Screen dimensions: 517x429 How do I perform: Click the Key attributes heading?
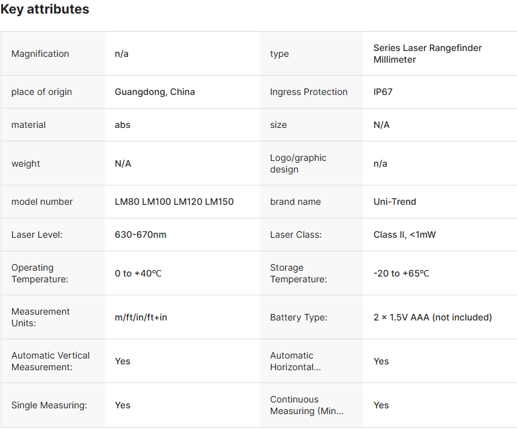[45, 10]
